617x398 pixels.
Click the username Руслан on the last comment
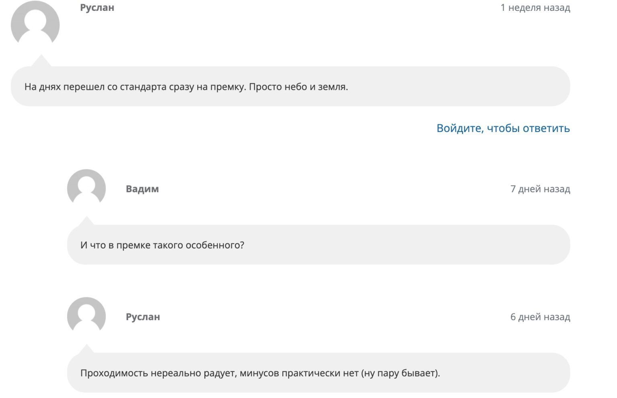point(141,317)
